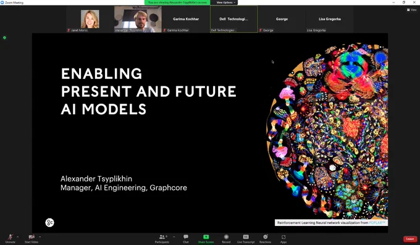
Task: Enable Live Transcript captions
Action: point(246,238)
